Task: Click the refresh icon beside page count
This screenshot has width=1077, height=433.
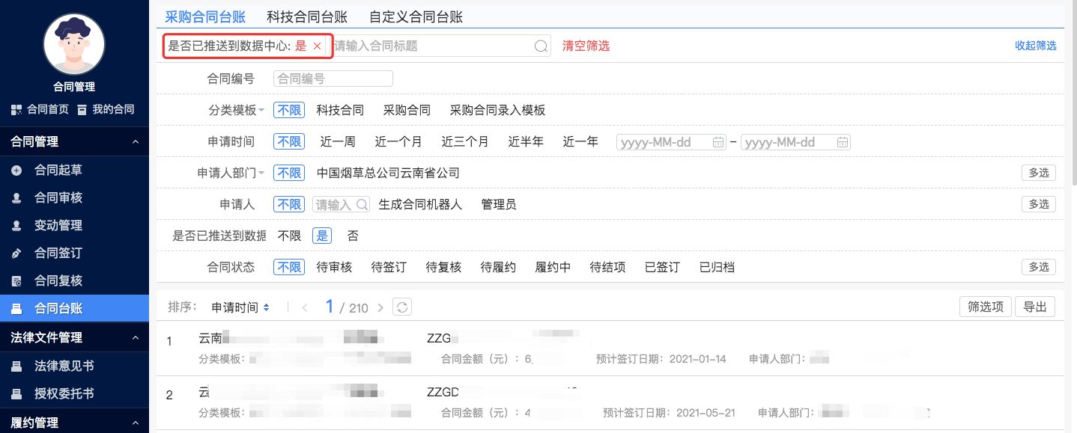Action: tap(403, 307)
